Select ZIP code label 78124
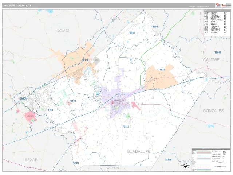 [73, 101]
